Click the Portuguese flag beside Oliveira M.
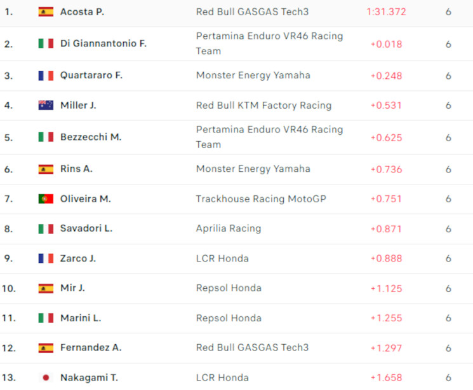 pyautogui.click(x=46, y=198)
